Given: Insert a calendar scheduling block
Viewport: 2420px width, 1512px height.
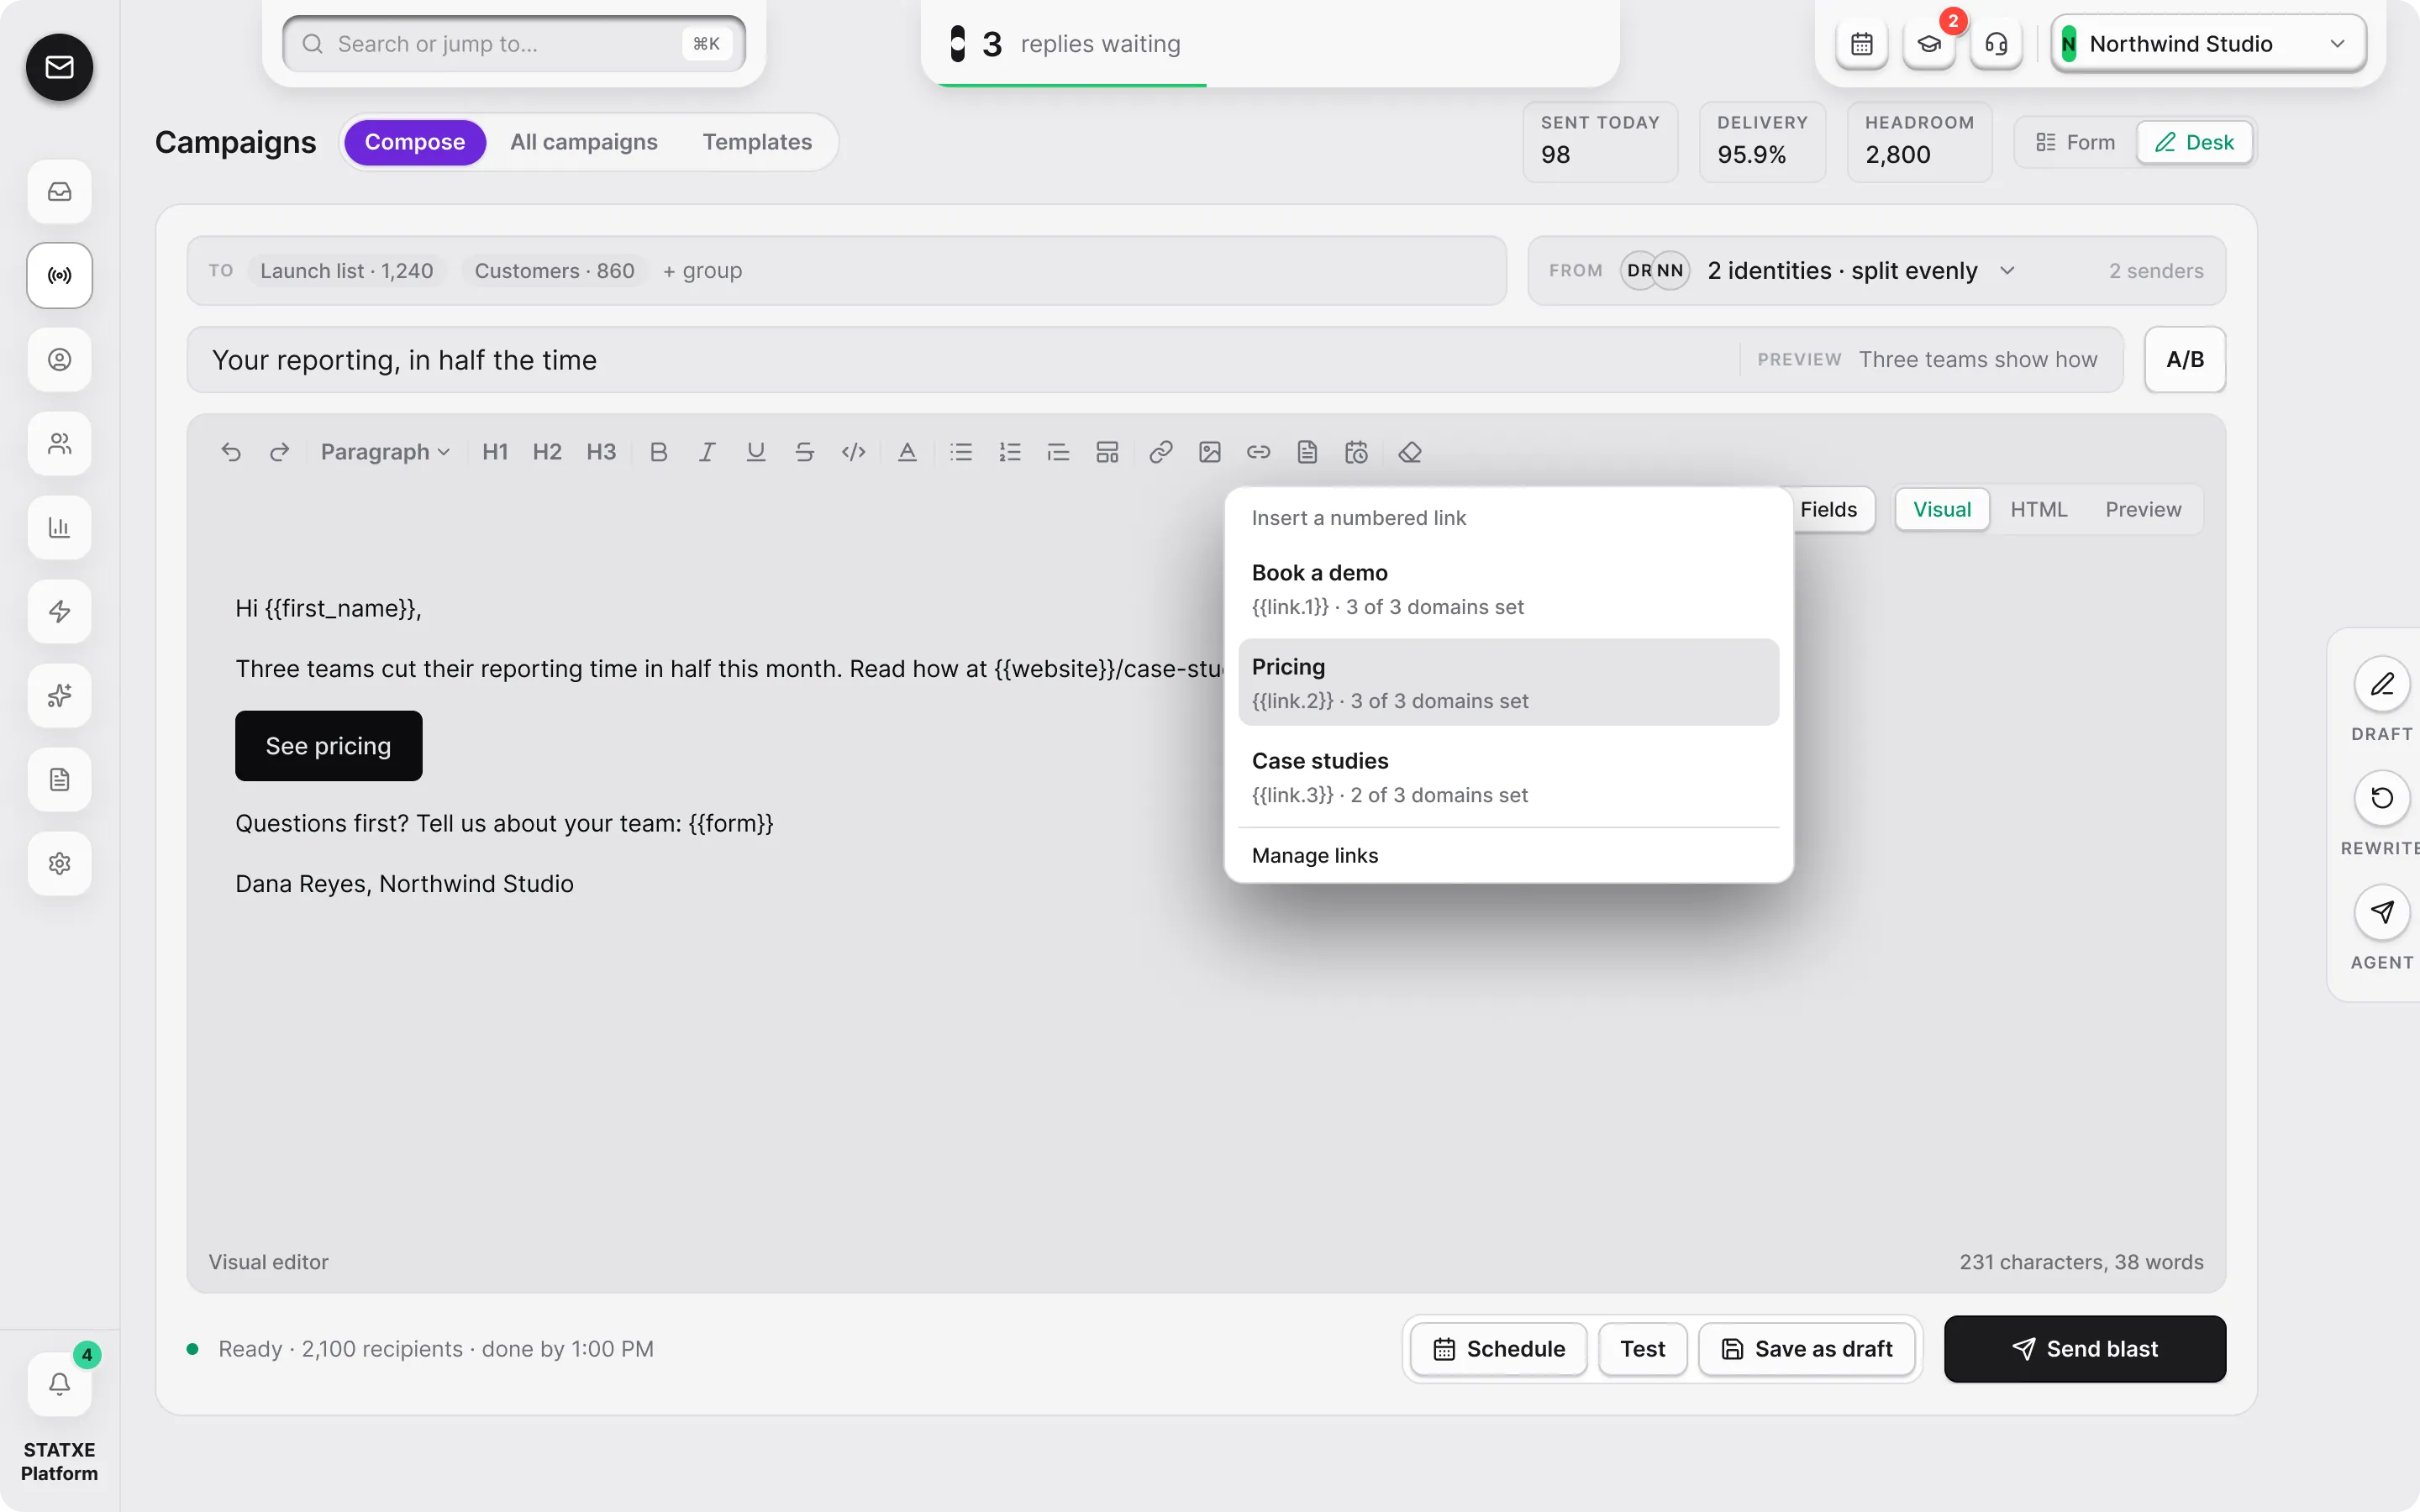Looking at the screenshot, I should point(1356,452).
